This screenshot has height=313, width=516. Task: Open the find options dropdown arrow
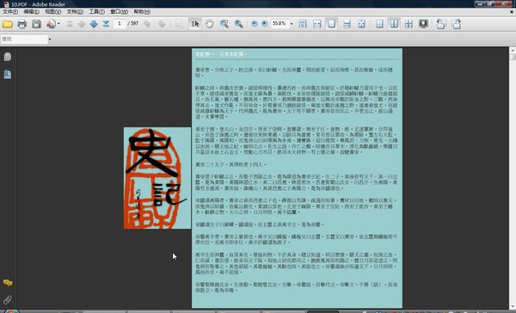[x=50, y=40]
